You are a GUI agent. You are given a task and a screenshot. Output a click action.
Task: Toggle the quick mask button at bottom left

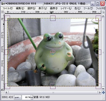3,92
